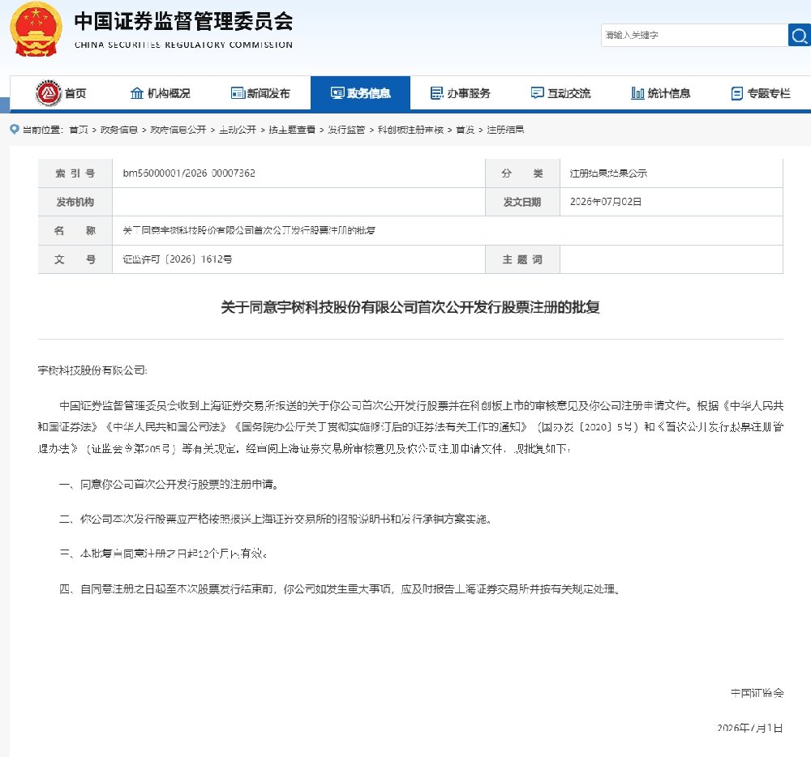Click the national emblem logo
The image size is (811, 757).
pos(36,30)
